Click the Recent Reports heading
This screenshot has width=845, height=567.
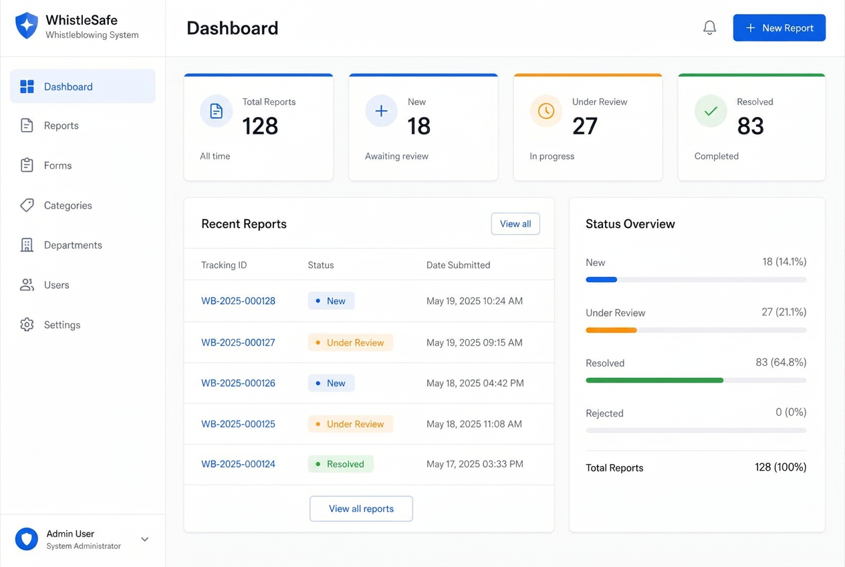tap(244, 224)
